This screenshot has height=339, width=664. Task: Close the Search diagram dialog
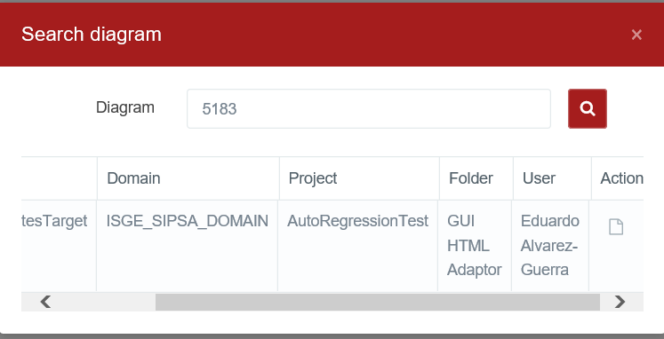point(636,35)
